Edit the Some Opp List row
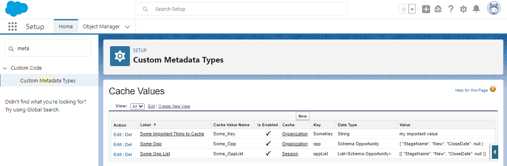 point(117,154)
